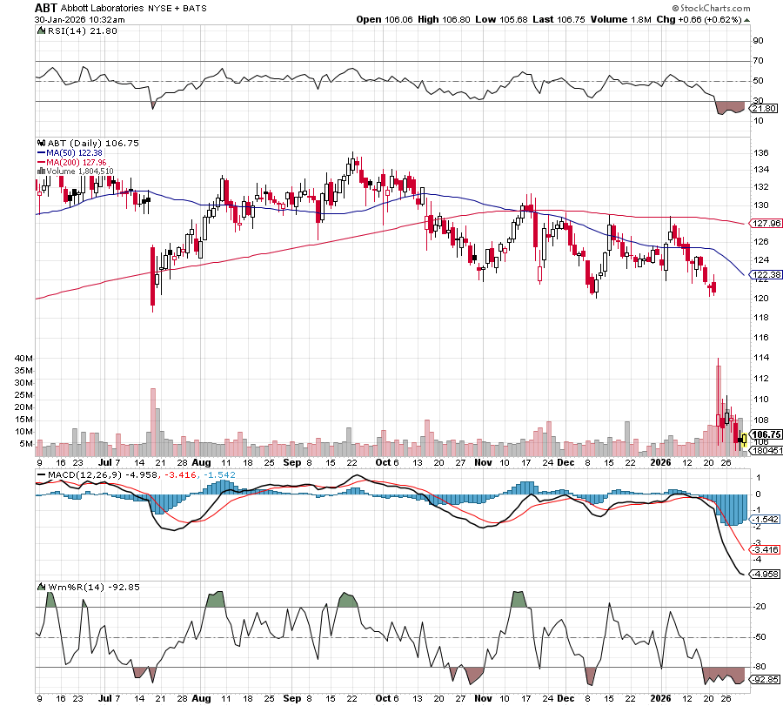Click the red -3.416 signal value tag
The image size is (783, 706).
765,550
